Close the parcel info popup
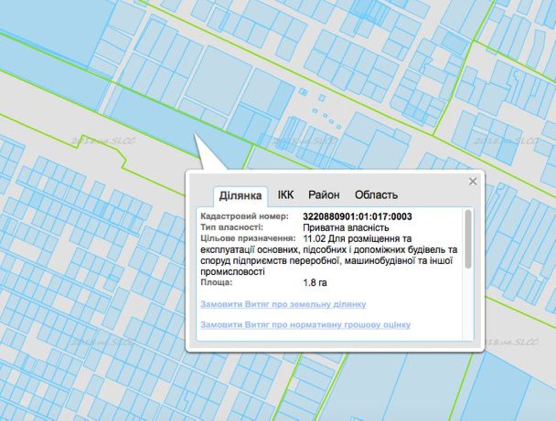 [473, 182]
